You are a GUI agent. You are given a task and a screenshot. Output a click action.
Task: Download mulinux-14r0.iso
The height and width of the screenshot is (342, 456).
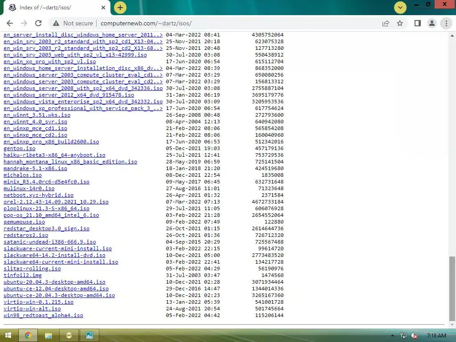(29, 188)
